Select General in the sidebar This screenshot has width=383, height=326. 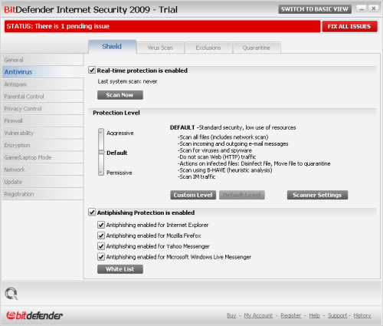point(42,60)
